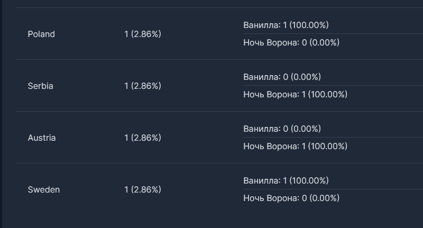Click the Poland country cell

pos(41,34)
